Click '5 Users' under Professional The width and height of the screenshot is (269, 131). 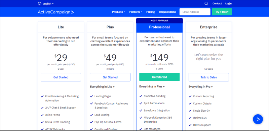[159, 69]
